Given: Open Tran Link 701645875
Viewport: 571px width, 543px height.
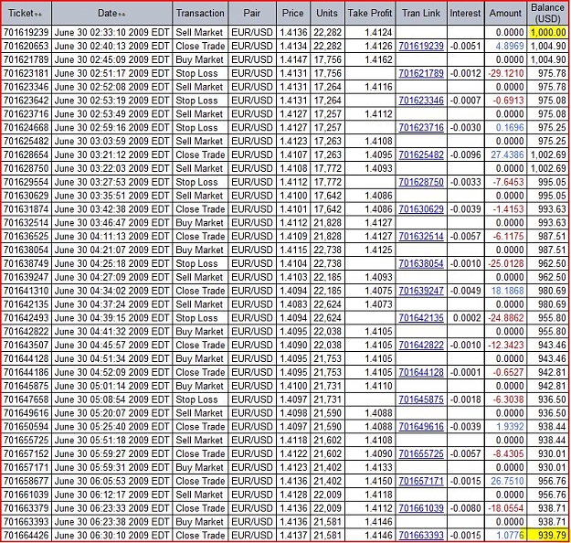Looking at the screenshot, I should (421, 399).
